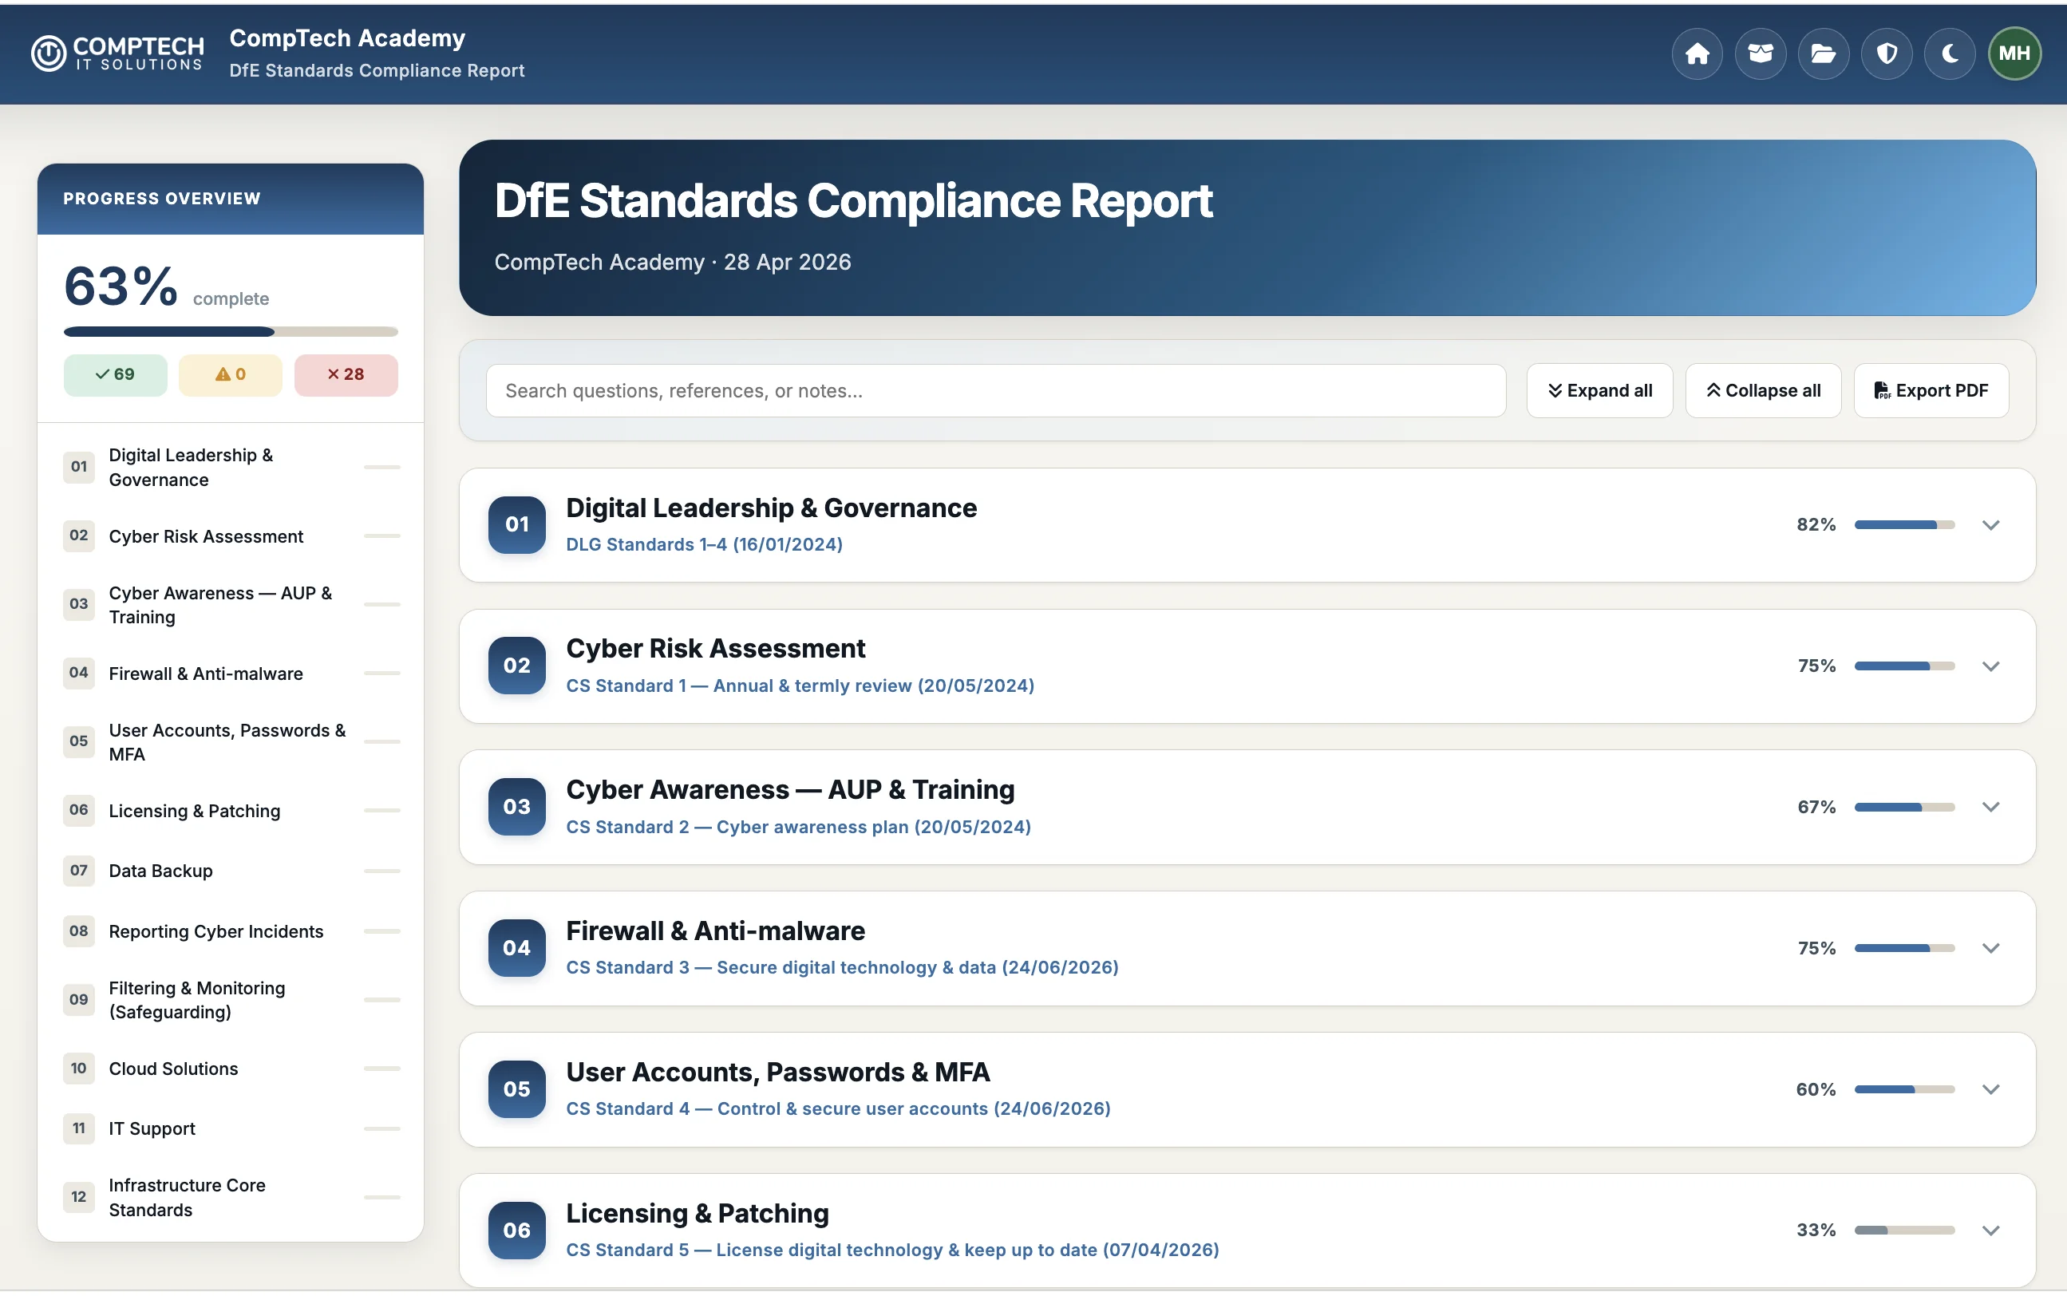Click the CompTech Academy header title

click(347, 38)
